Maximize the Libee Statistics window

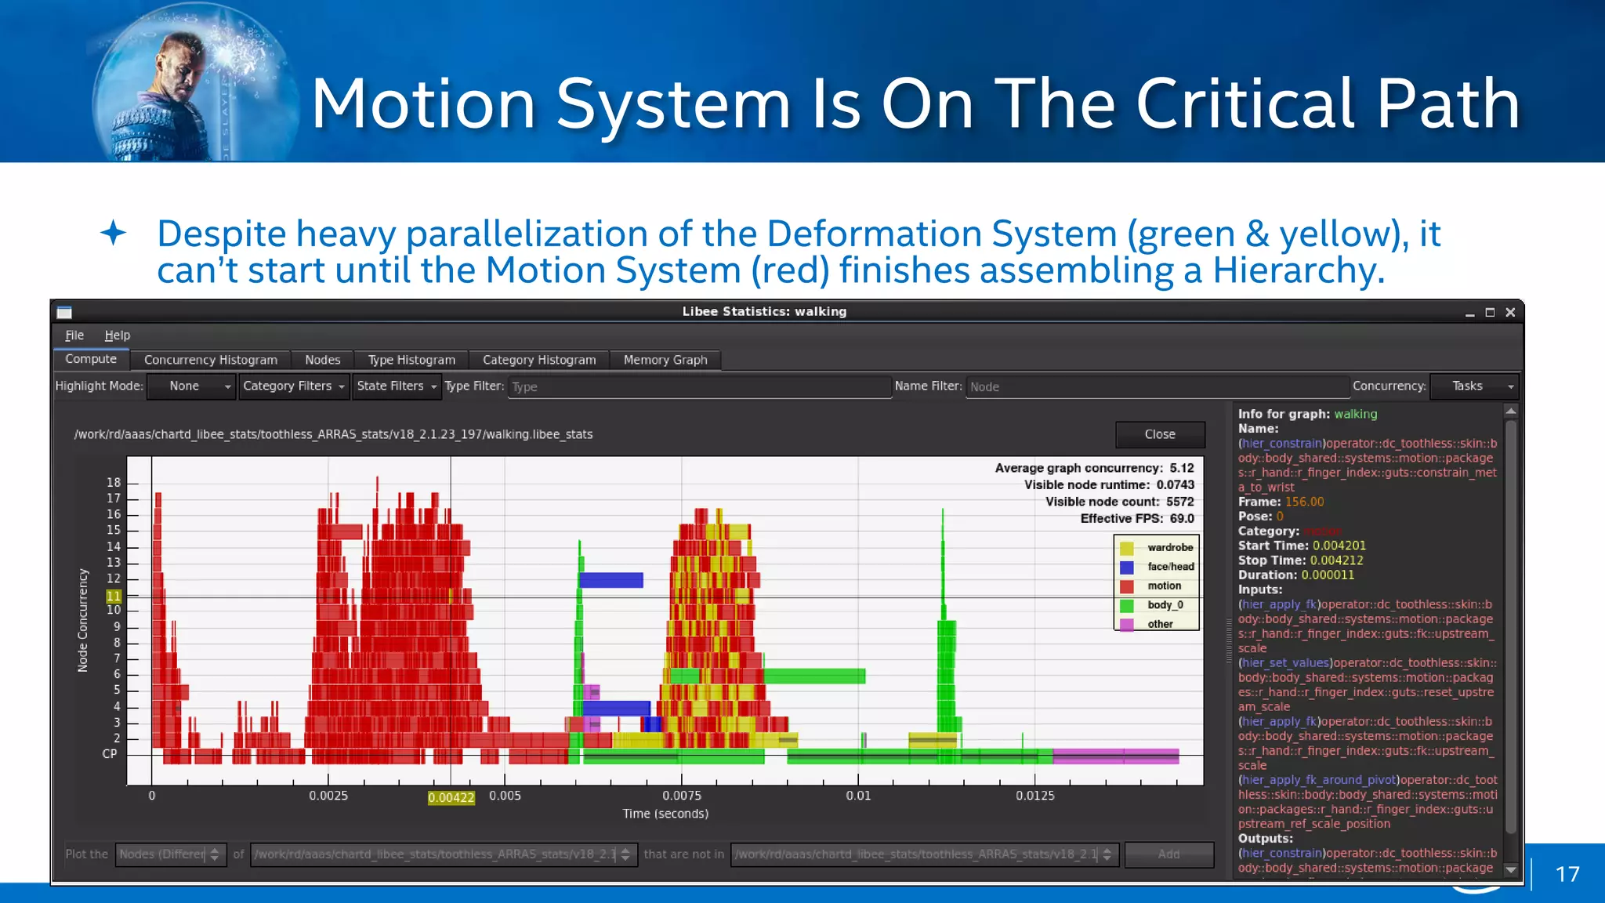(1490, 312)
